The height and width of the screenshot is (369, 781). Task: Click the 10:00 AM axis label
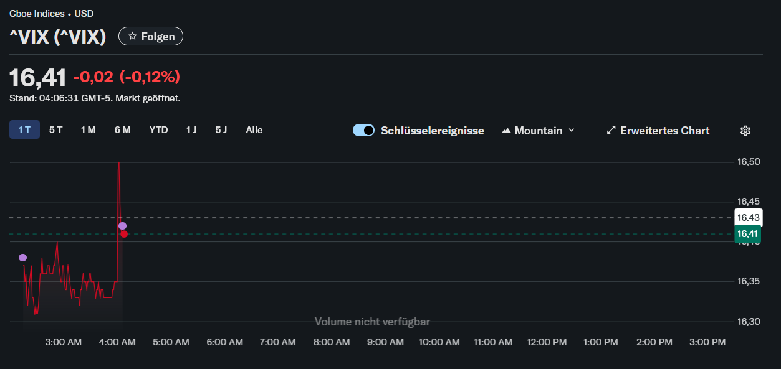click(x=439, y=342)
